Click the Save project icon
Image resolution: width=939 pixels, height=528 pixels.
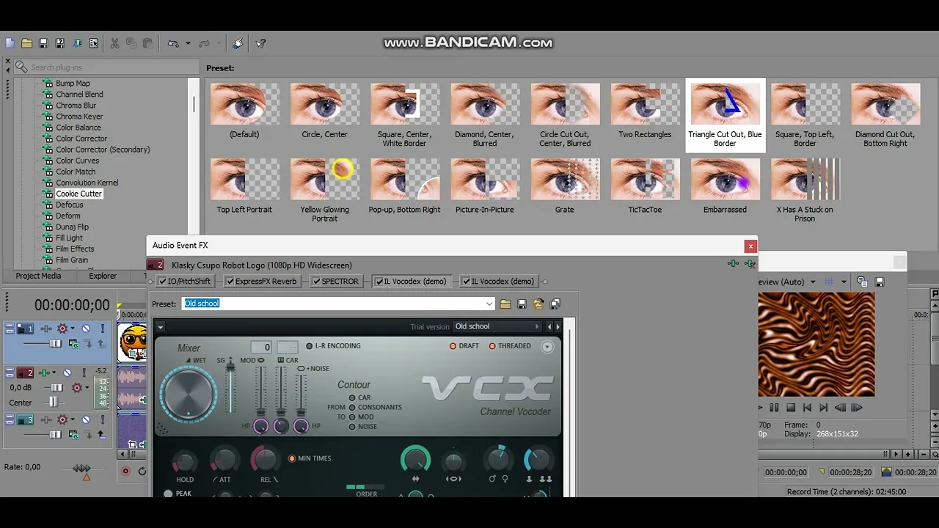(x=43, y=43)
